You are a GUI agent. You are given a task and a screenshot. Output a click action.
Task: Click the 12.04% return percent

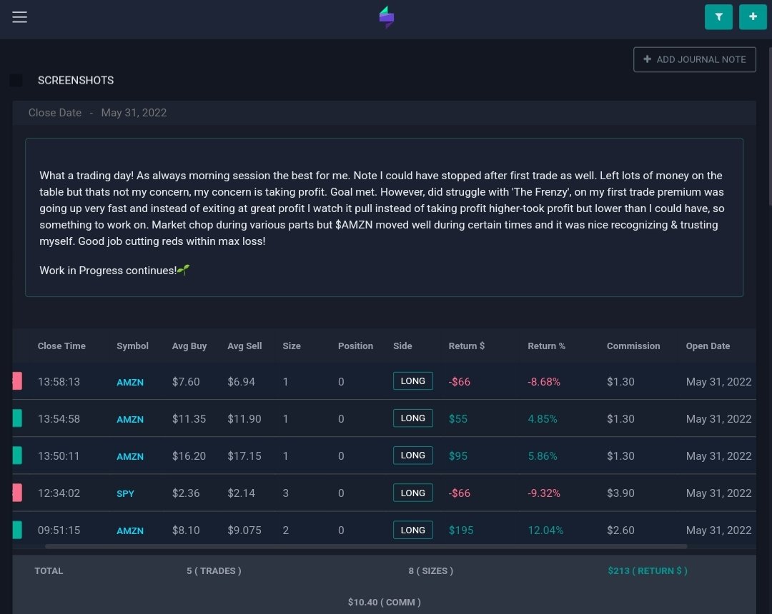pyautogui.click(x=545, y=530)
